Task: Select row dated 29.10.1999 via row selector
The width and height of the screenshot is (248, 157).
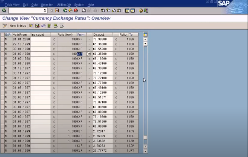Action: point(2,44)
